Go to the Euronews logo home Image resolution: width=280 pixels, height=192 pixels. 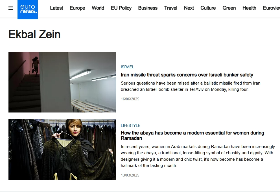coord(28,10)
